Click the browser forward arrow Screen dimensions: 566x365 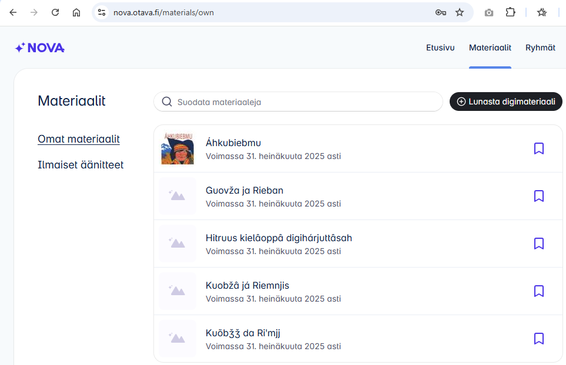(34, 12)
